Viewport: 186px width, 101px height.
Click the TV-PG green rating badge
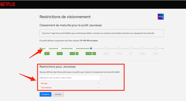tap(88, 54)
